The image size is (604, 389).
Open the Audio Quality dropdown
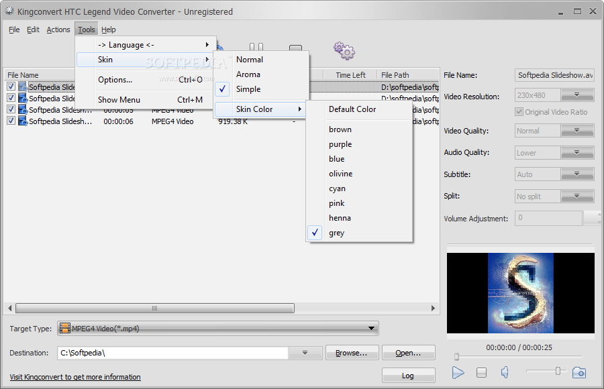point(577,152)
